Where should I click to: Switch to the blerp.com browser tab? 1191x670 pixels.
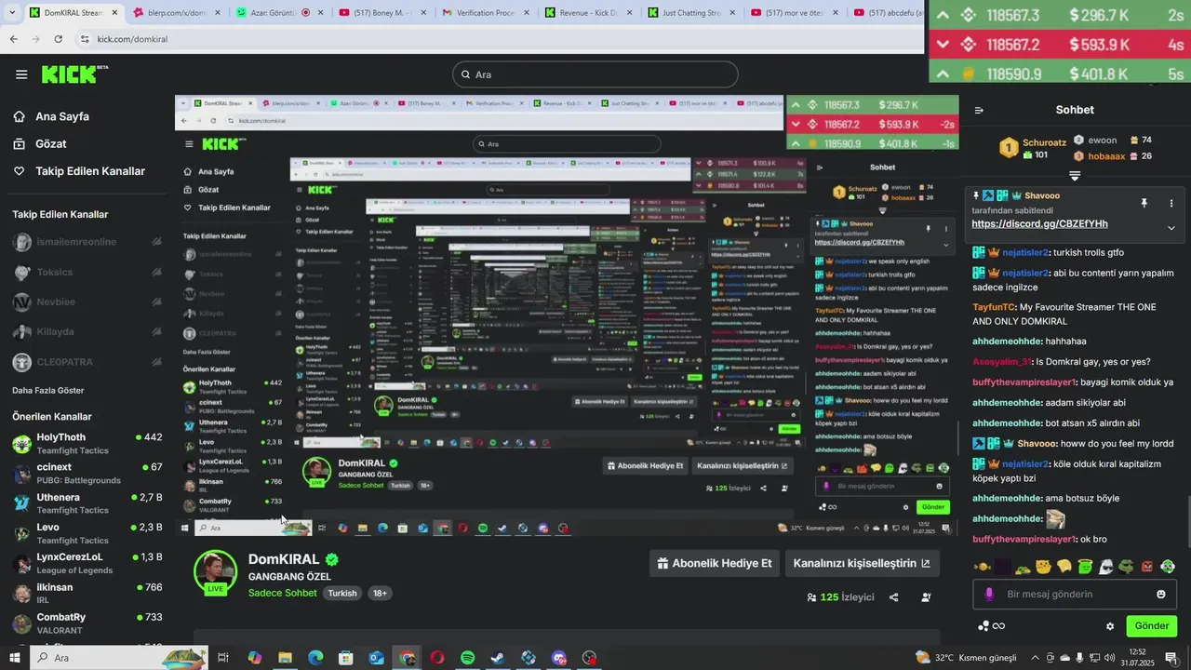pos(175,13)
